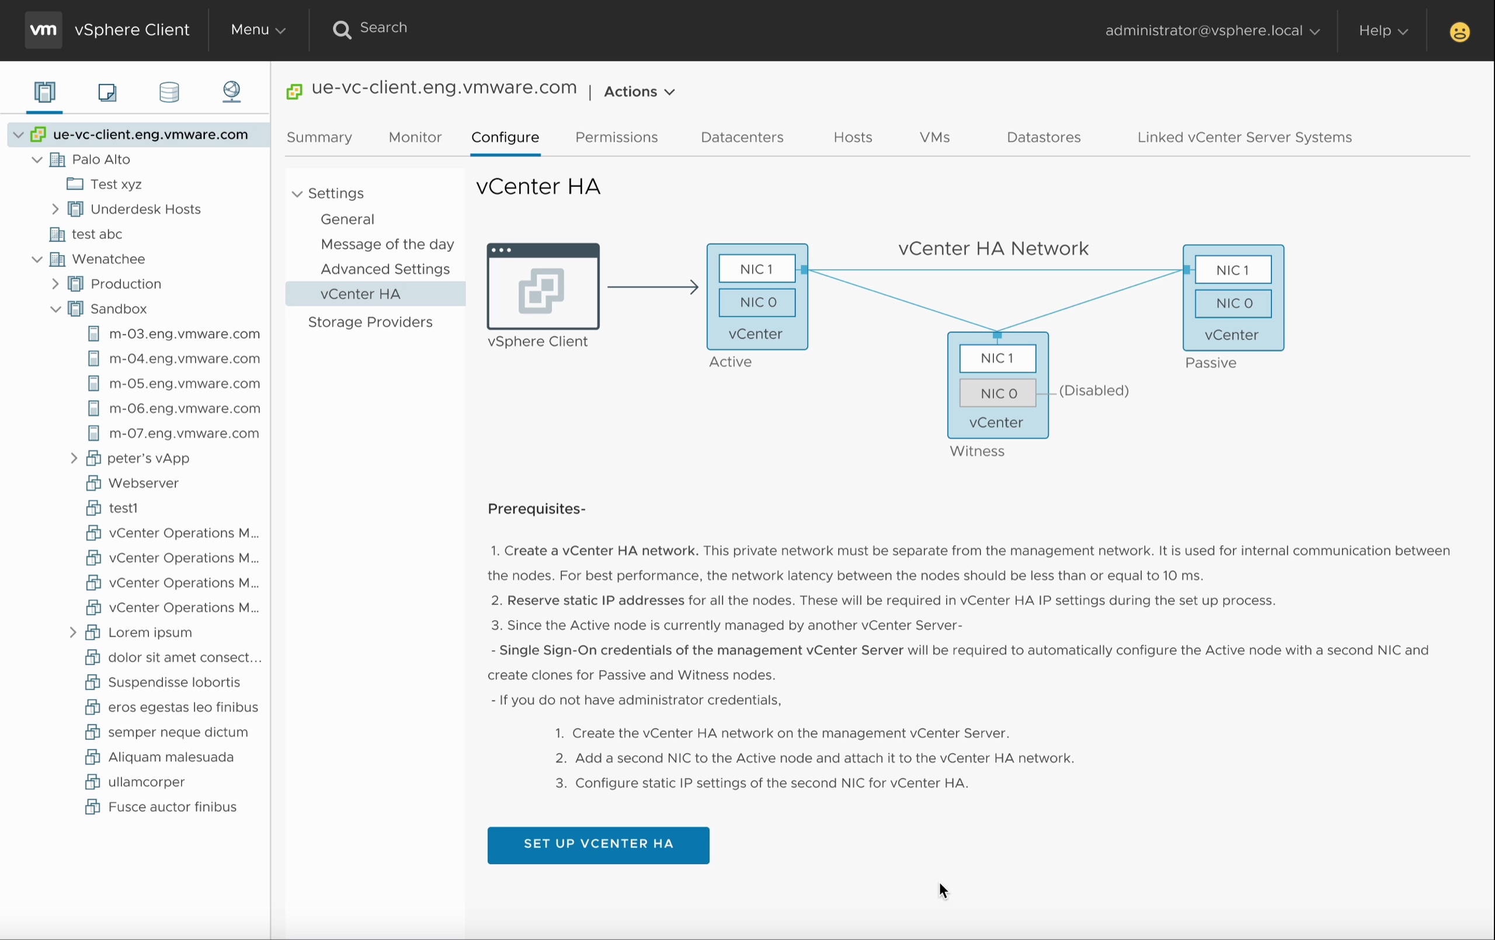Click the Test xyz folder icon

click(x=75, y=184)
